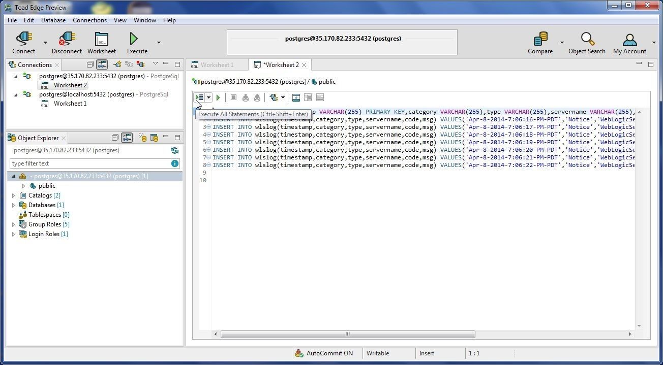This screenshot has height=365, width=663.
Task: Click Execute All Statements icon in worksheet toolbar
Action: pos(199,97)
